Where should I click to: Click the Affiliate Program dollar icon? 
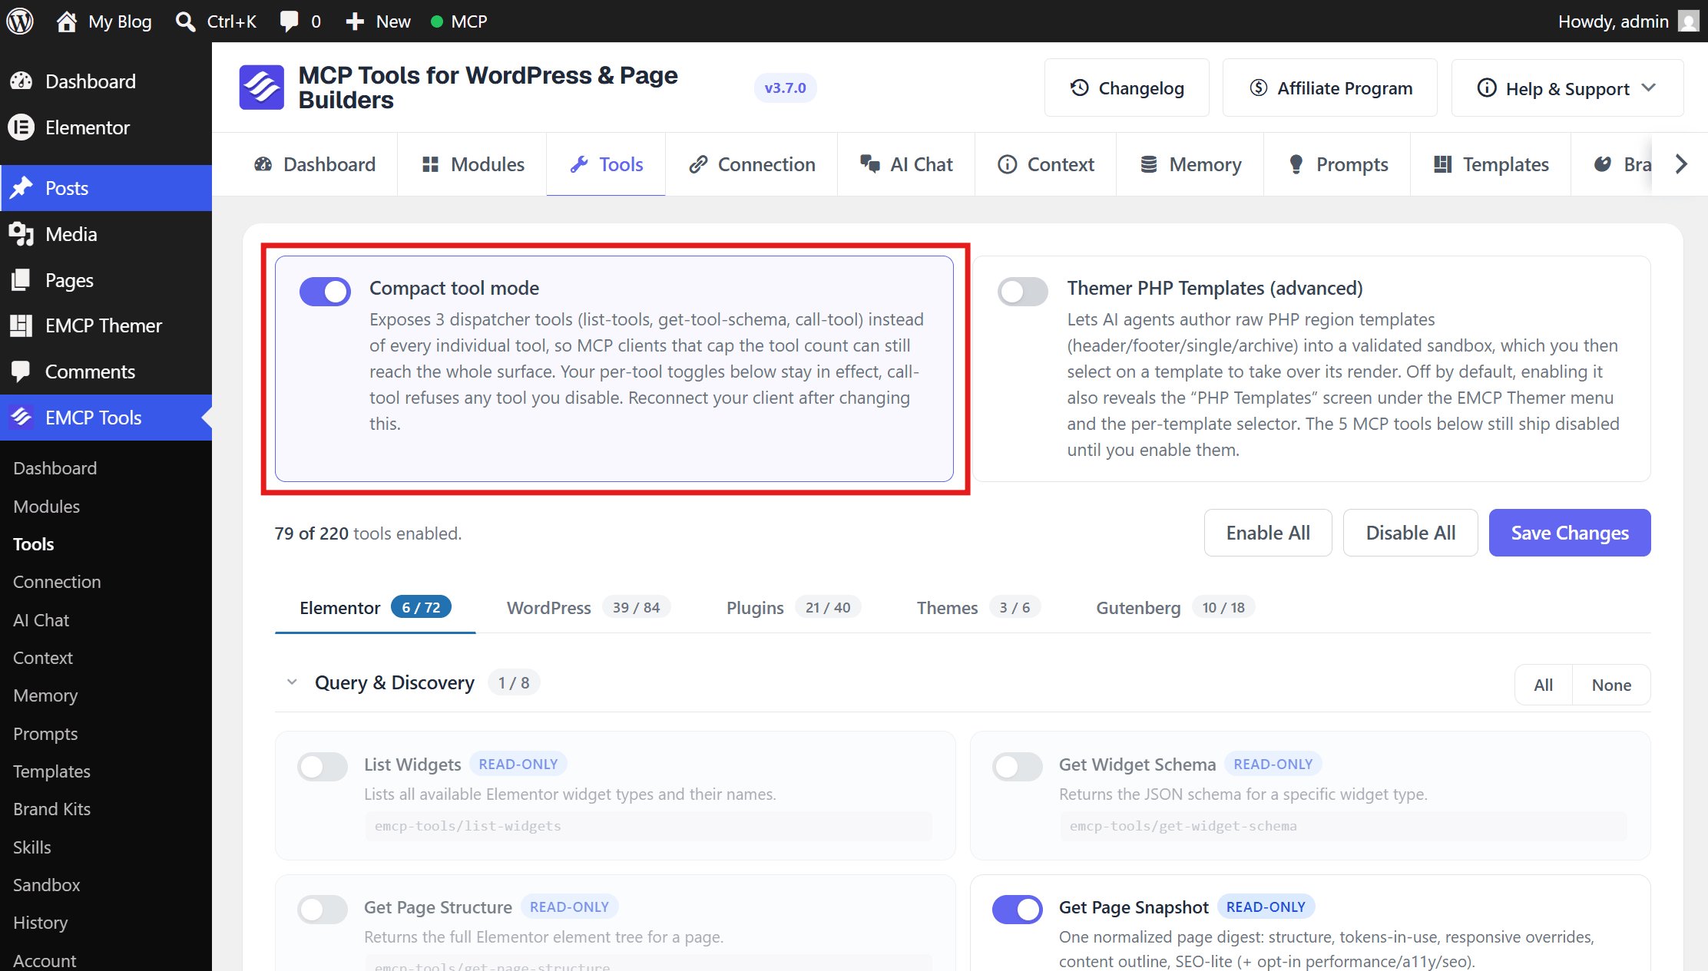(x=1259, y=88)
